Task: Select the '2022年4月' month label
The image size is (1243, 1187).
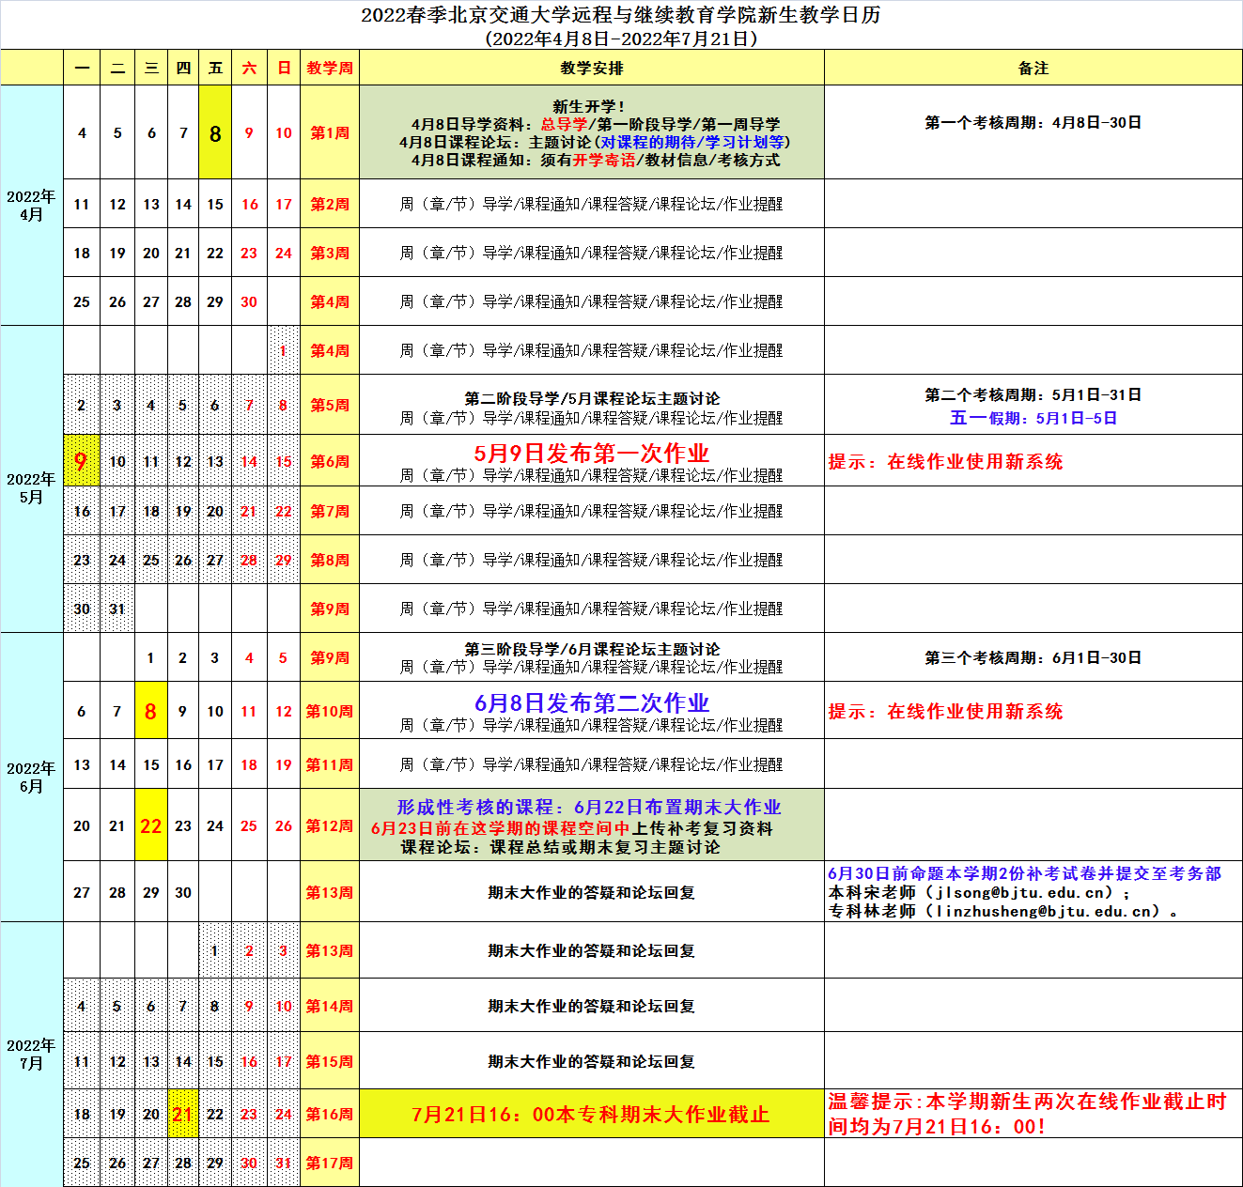Action: pos(32,206)
